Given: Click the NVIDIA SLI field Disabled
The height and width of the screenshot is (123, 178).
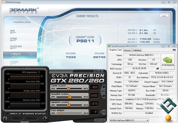Looking at the screenshot, I should [x=149, y=113].
